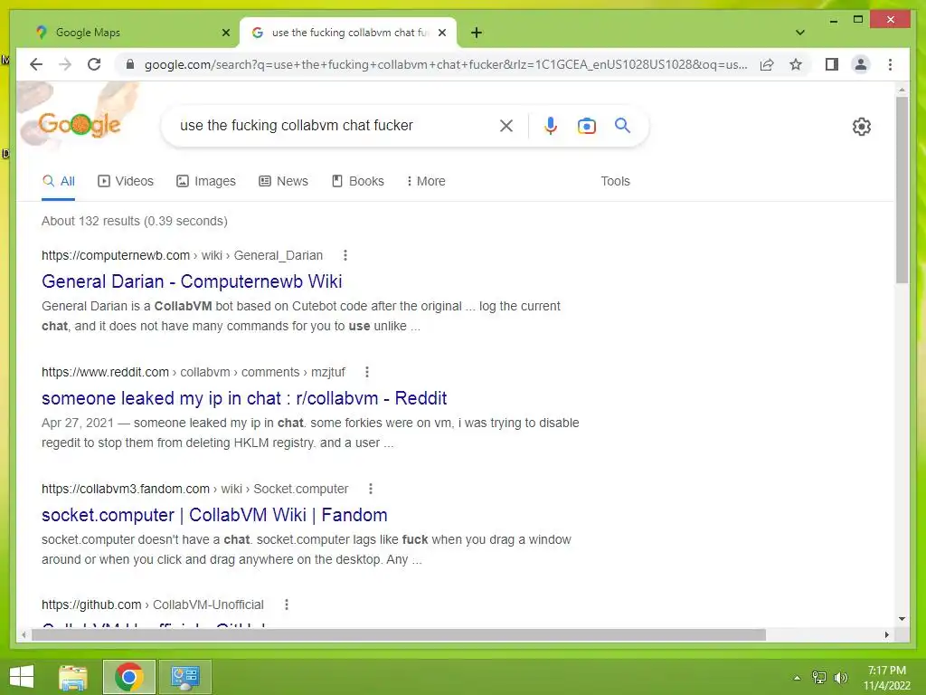
Task: Open Chrome three-dot menu
Action: tap(890, 64)
